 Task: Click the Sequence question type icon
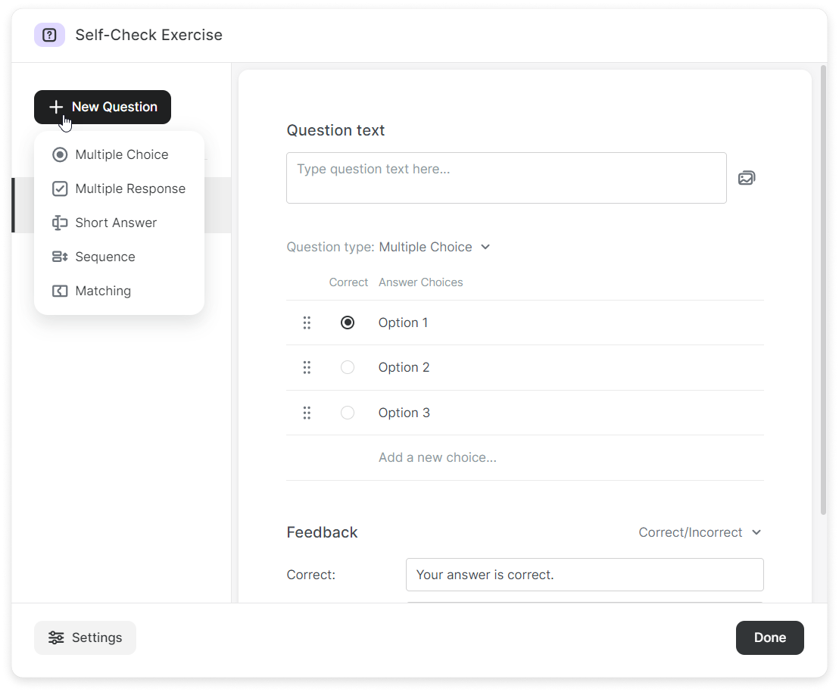click(x=60, y=257)
